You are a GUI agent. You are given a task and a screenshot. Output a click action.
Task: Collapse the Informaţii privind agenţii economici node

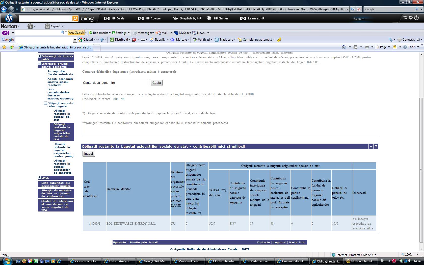coord(39,64)
